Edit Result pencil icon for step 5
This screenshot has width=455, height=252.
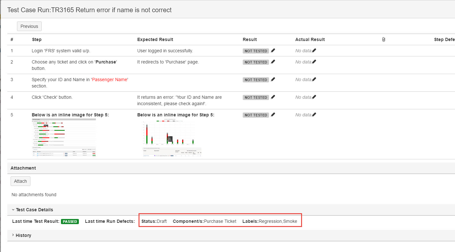click(273, 115)
